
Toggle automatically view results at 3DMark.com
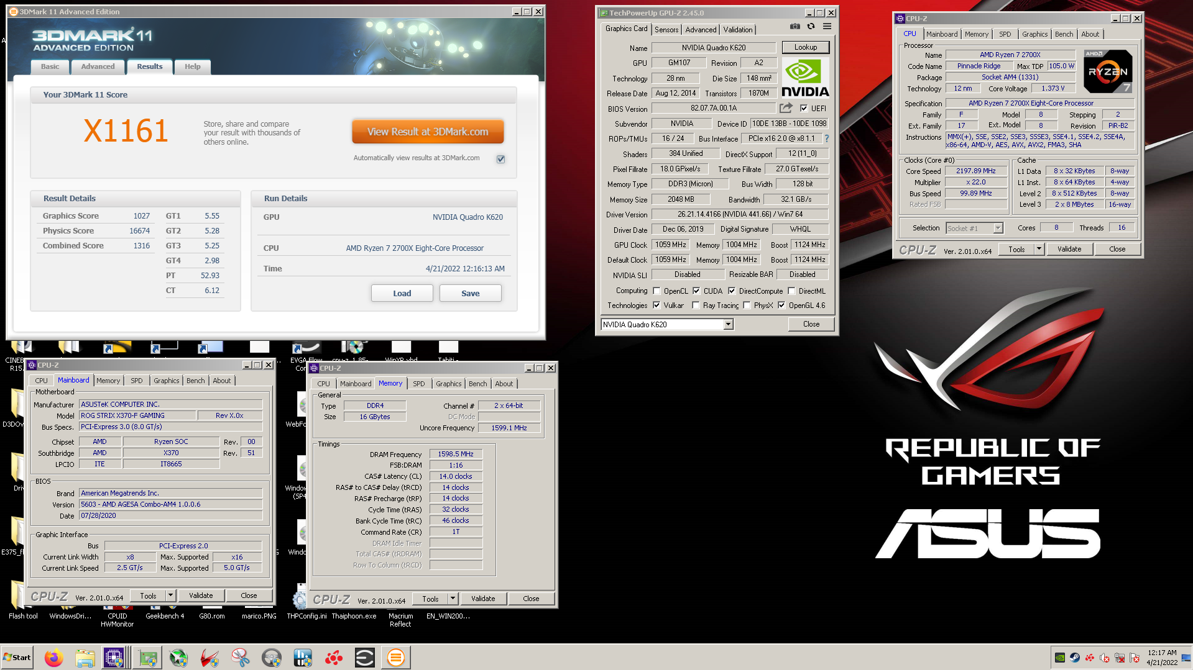(x=500, y=159)
